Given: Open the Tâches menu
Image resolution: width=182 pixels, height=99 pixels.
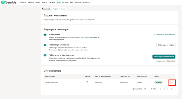Looking at the screenshot, I should tap(38, 2).
